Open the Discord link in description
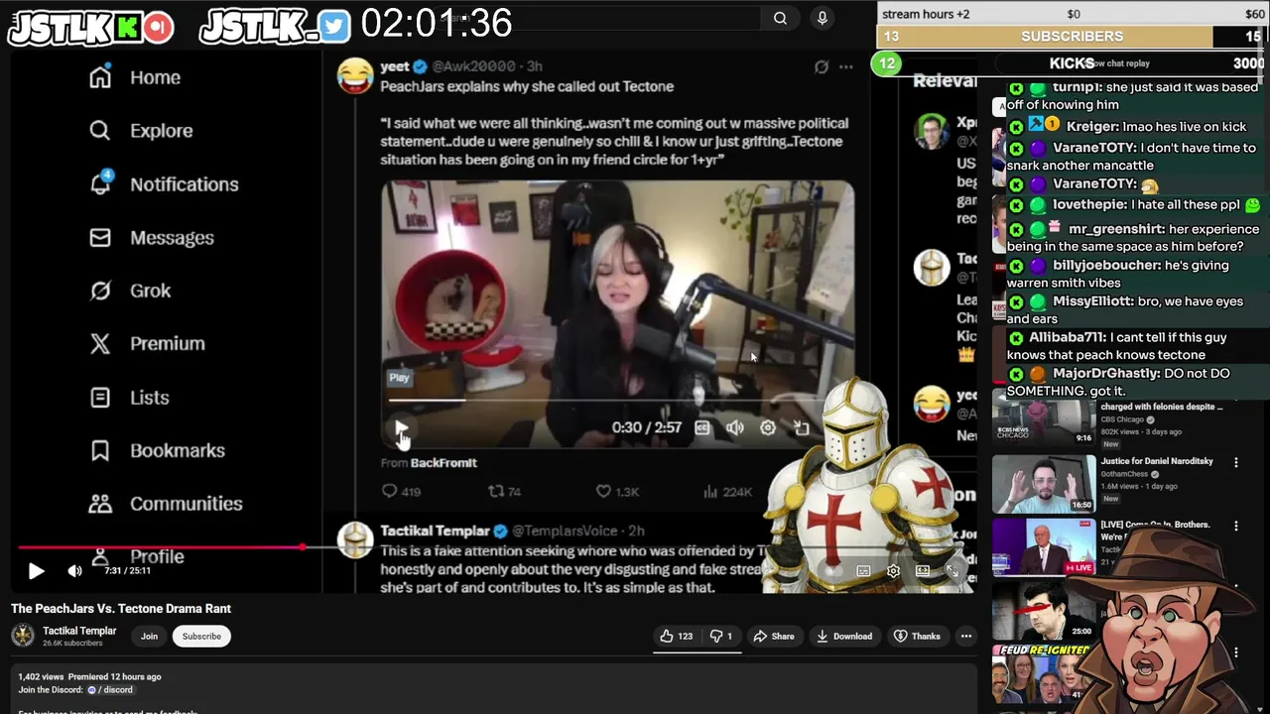Viewport: 1270px width, 714px height. pos(110,690)
